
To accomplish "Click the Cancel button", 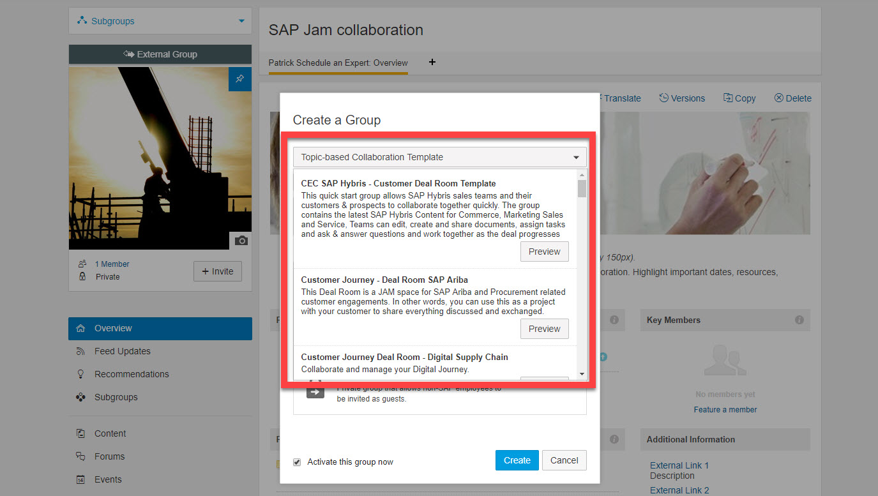I will pyautogui.click(x=564, y=460).
